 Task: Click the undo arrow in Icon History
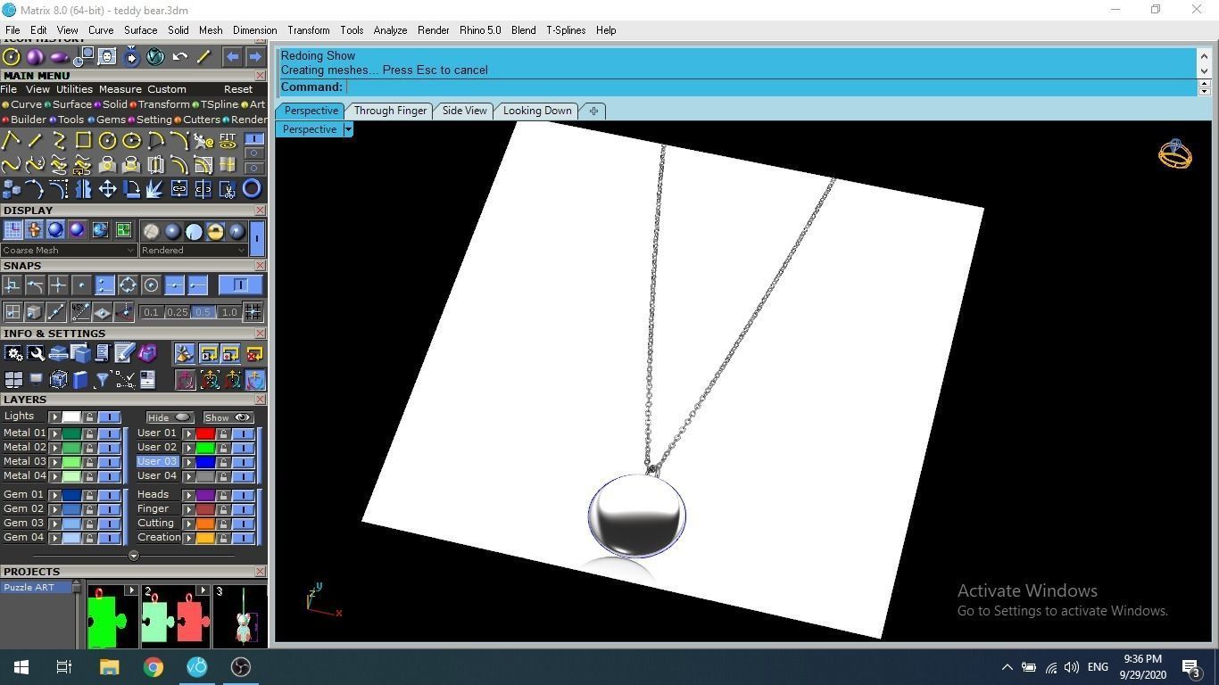click(x=179, y=57)
